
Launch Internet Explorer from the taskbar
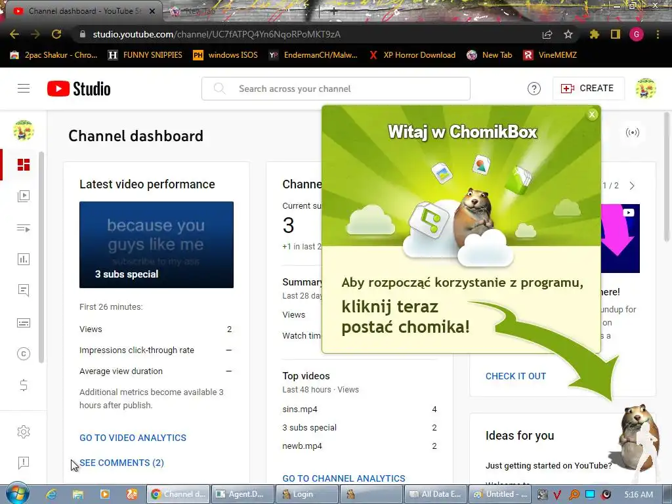(x=51, y=494)
